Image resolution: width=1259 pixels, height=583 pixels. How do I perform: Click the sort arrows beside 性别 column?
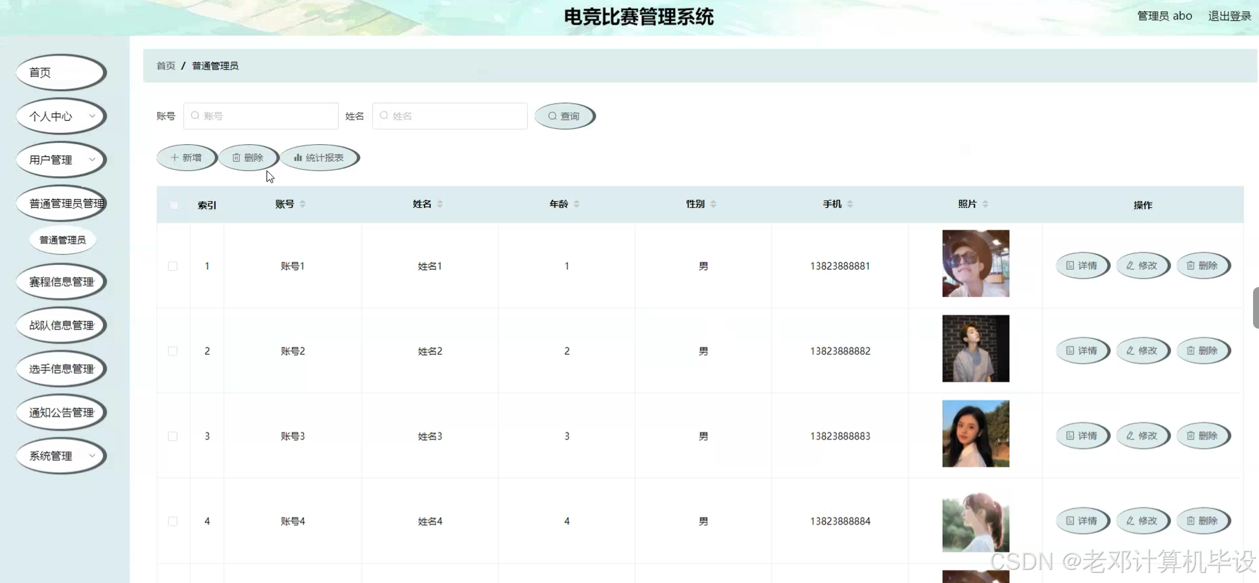(713, 204)
